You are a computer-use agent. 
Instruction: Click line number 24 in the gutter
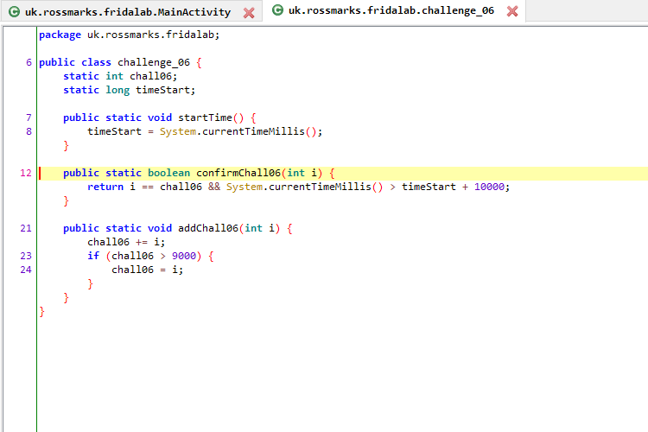[26, 270]
